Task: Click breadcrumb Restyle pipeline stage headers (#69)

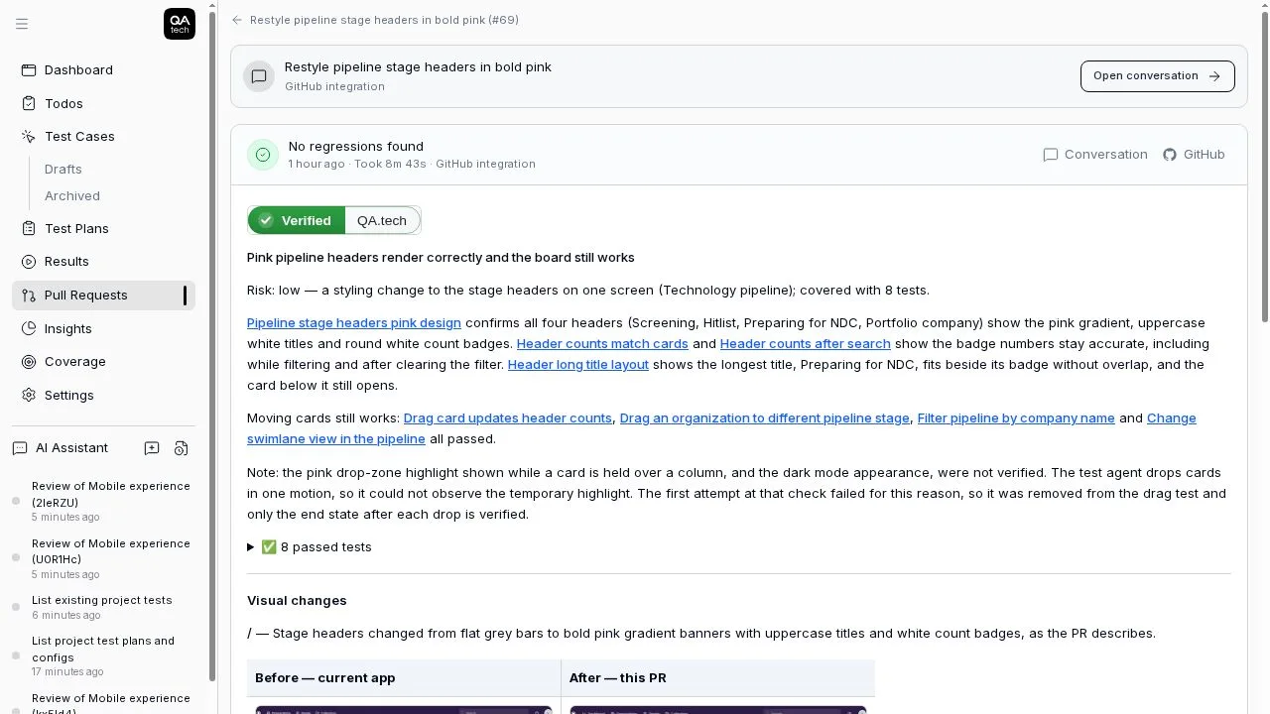Action: click(x=384, y=20)
